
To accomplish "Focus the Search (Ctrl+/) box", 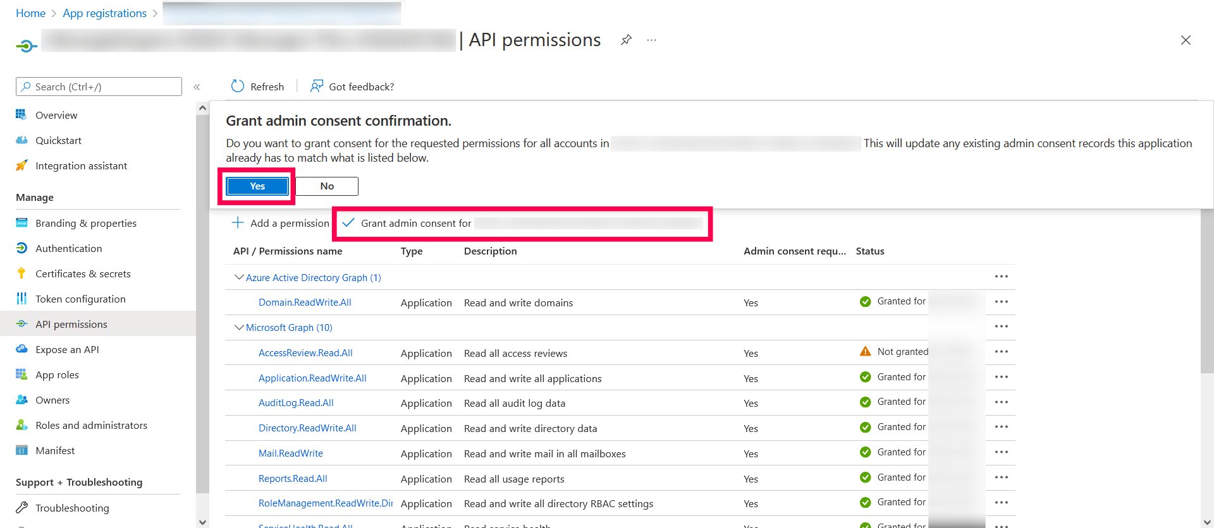I will click(99, 87).
